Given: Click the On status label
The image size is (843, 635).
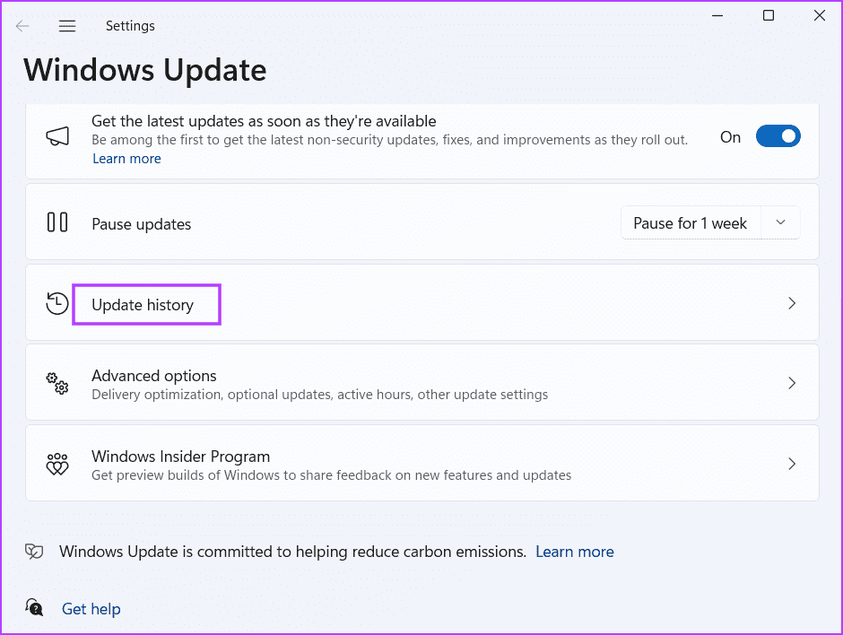Looking at the screenshot, I should tap(730, 137).
